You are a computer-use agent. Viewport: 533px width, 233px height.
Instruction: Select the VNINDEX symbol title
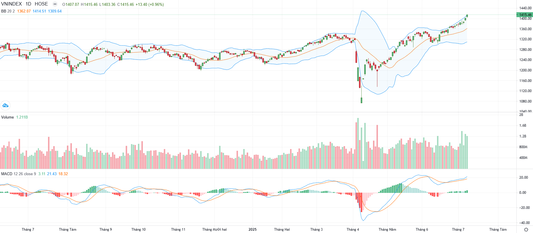[11, 4]
